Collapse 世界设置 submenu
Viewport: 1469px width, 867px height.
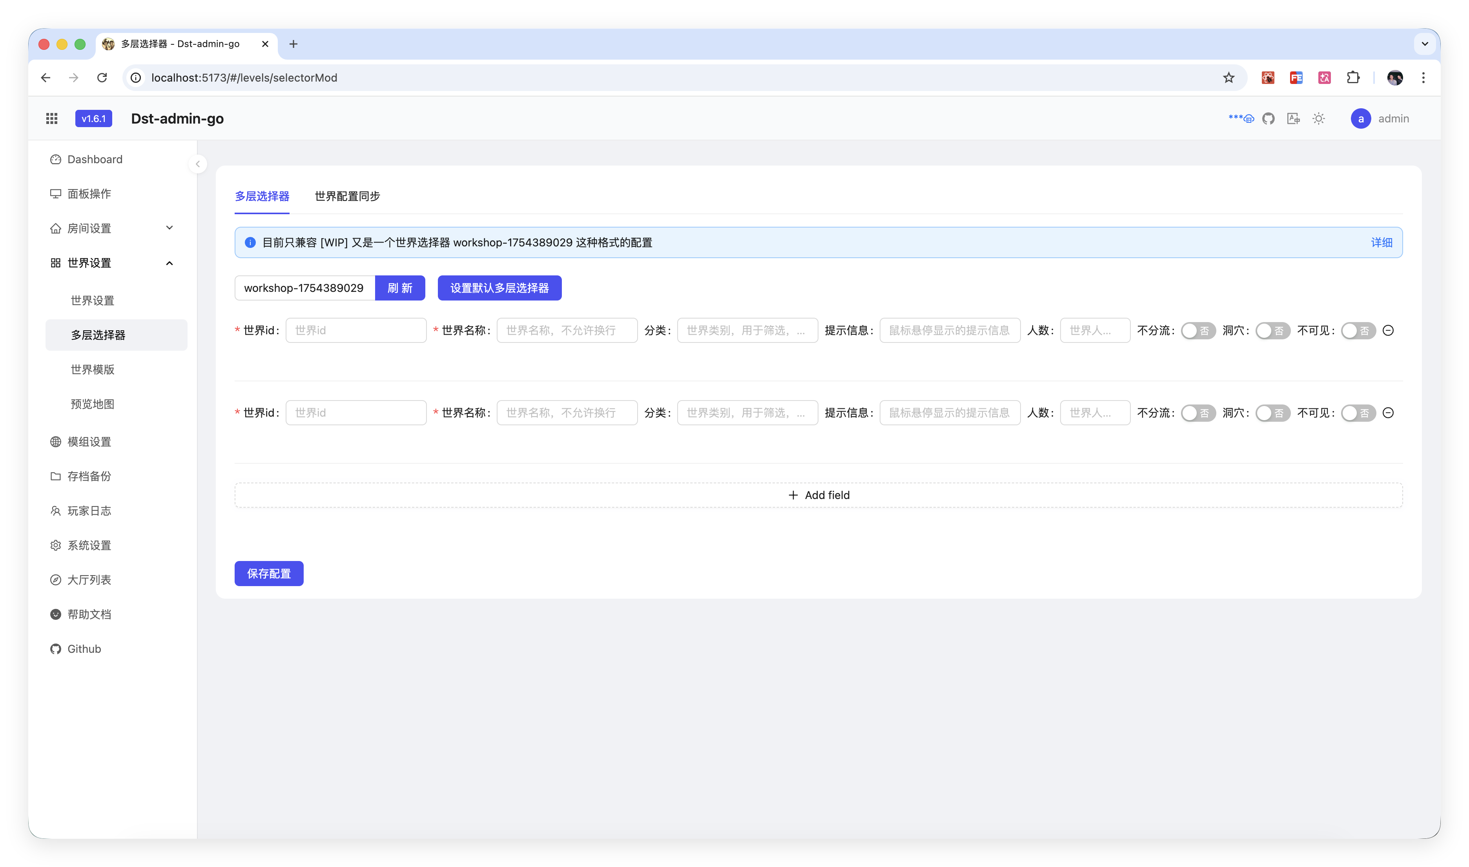point(116,263)
